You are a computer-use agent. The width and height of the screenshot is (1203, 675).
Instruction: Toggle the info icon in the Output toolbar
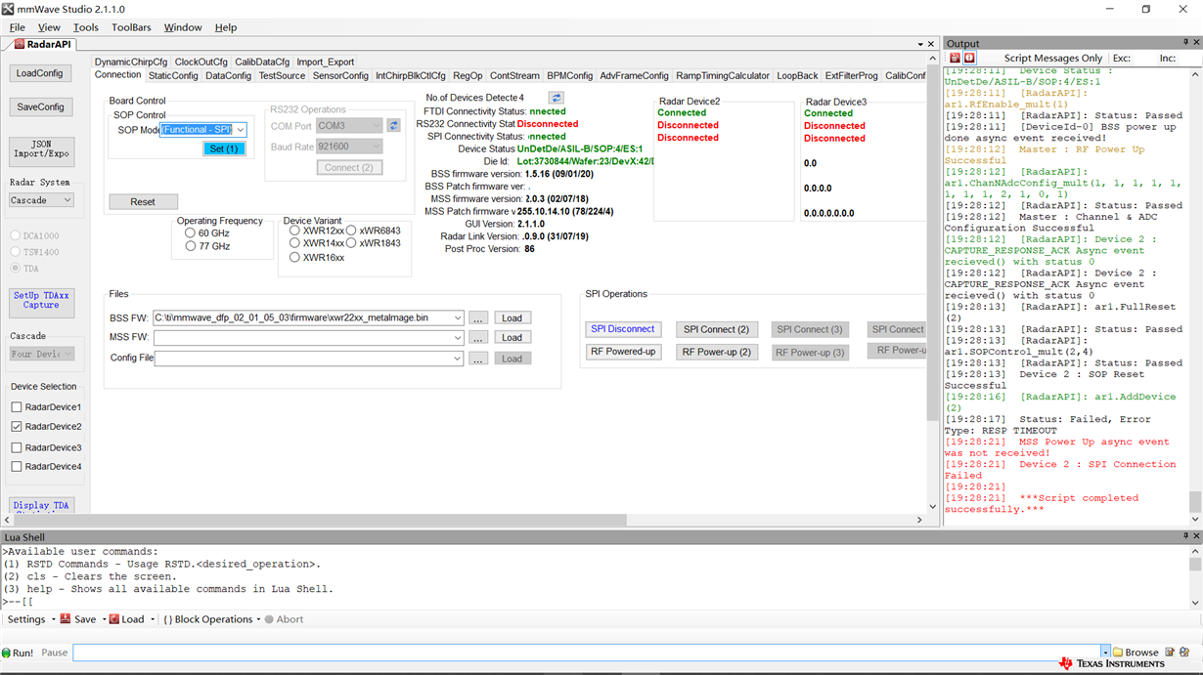click(969, 59)
